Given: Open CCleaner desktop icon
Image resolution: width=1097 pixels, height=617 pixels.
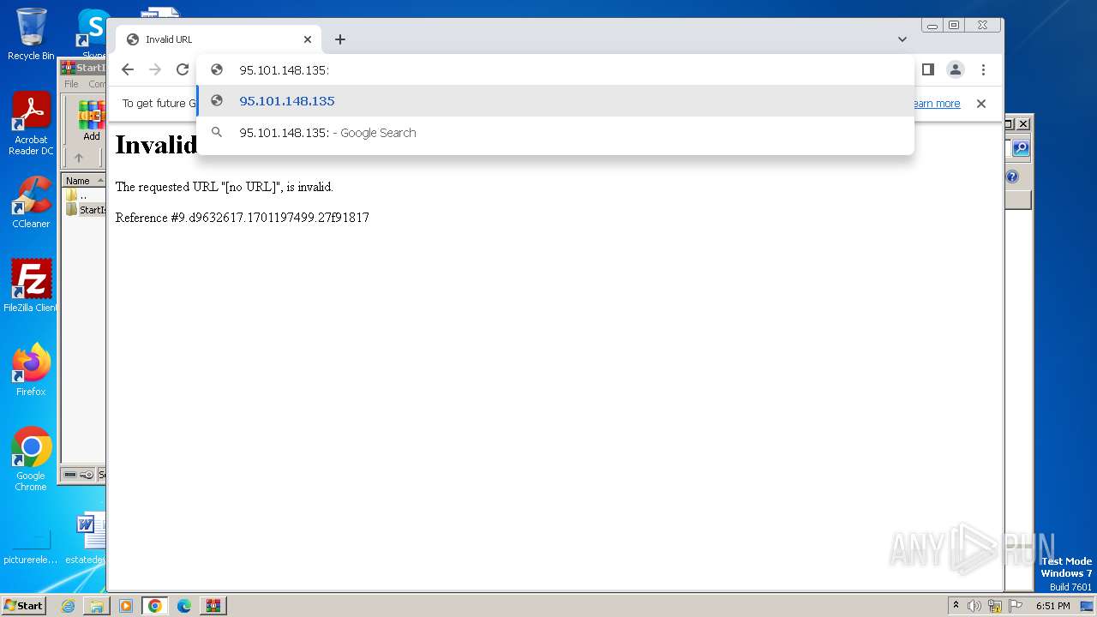Looking at the screenshot, I should (x=31, y=202).
